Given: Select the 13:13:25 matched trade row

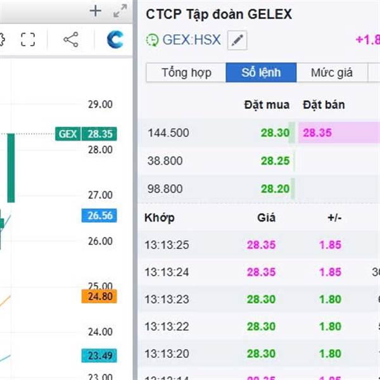Looking at the screenshot, I should [258, 244].
